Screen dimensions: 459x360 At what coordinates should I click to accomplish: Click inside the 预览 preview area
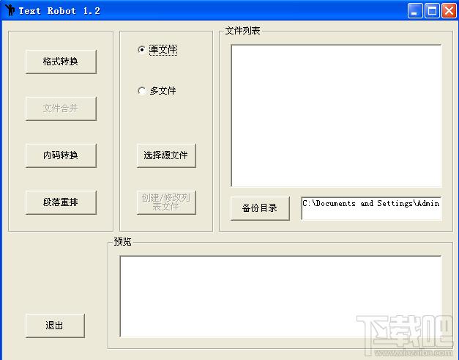pyautogui.click(x=280, y=296)
